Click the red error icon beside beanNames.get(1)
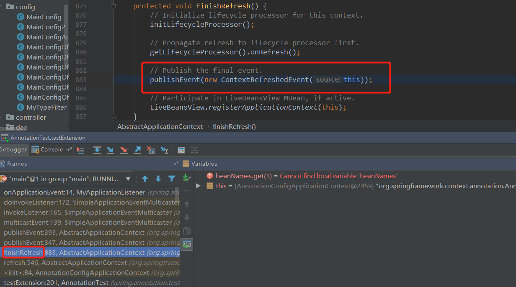516x287 pixels. (209, 176)
